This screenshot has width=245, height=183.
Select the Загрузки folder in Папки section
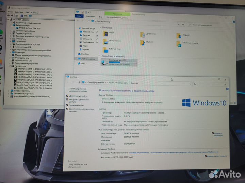pyautogui.click(x=183, y=36)
